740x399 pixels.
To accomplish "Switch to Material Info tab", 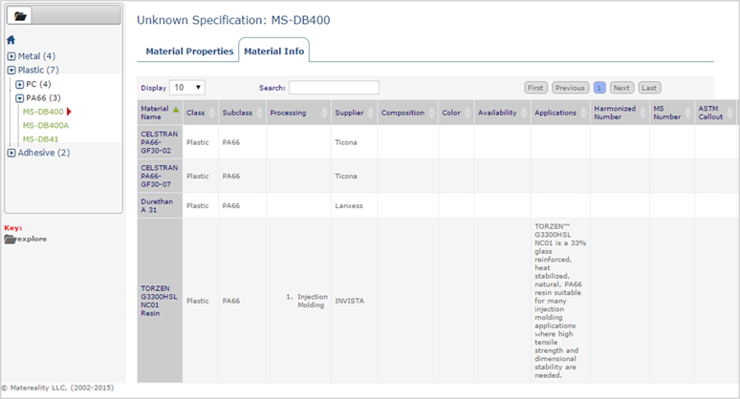I will coord(273,51).
